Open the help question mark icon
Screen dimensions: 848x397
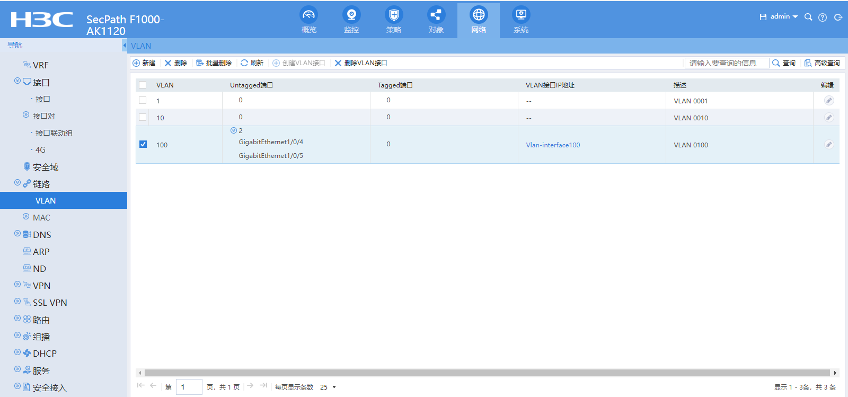823,17
